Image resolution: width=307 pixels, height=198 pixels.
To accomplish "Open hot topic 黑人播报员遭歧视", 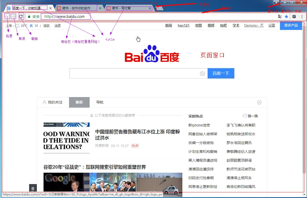I will [x=203, y=160].
